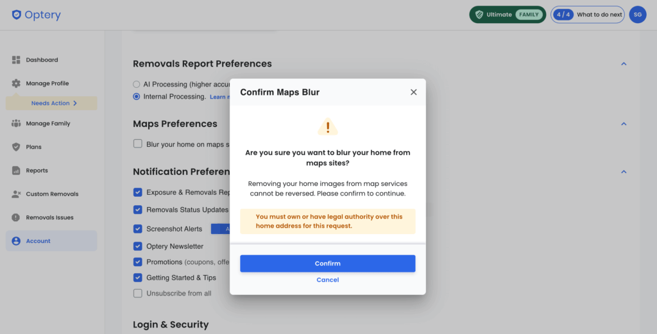Collapse the Removals Report Preferences section
Viewport: 657px width, 334px height.
click(624, 64)
